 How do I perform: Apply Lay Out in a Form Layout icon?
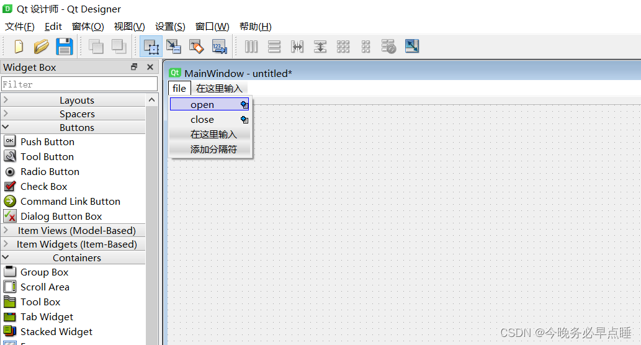pos(366,47)
